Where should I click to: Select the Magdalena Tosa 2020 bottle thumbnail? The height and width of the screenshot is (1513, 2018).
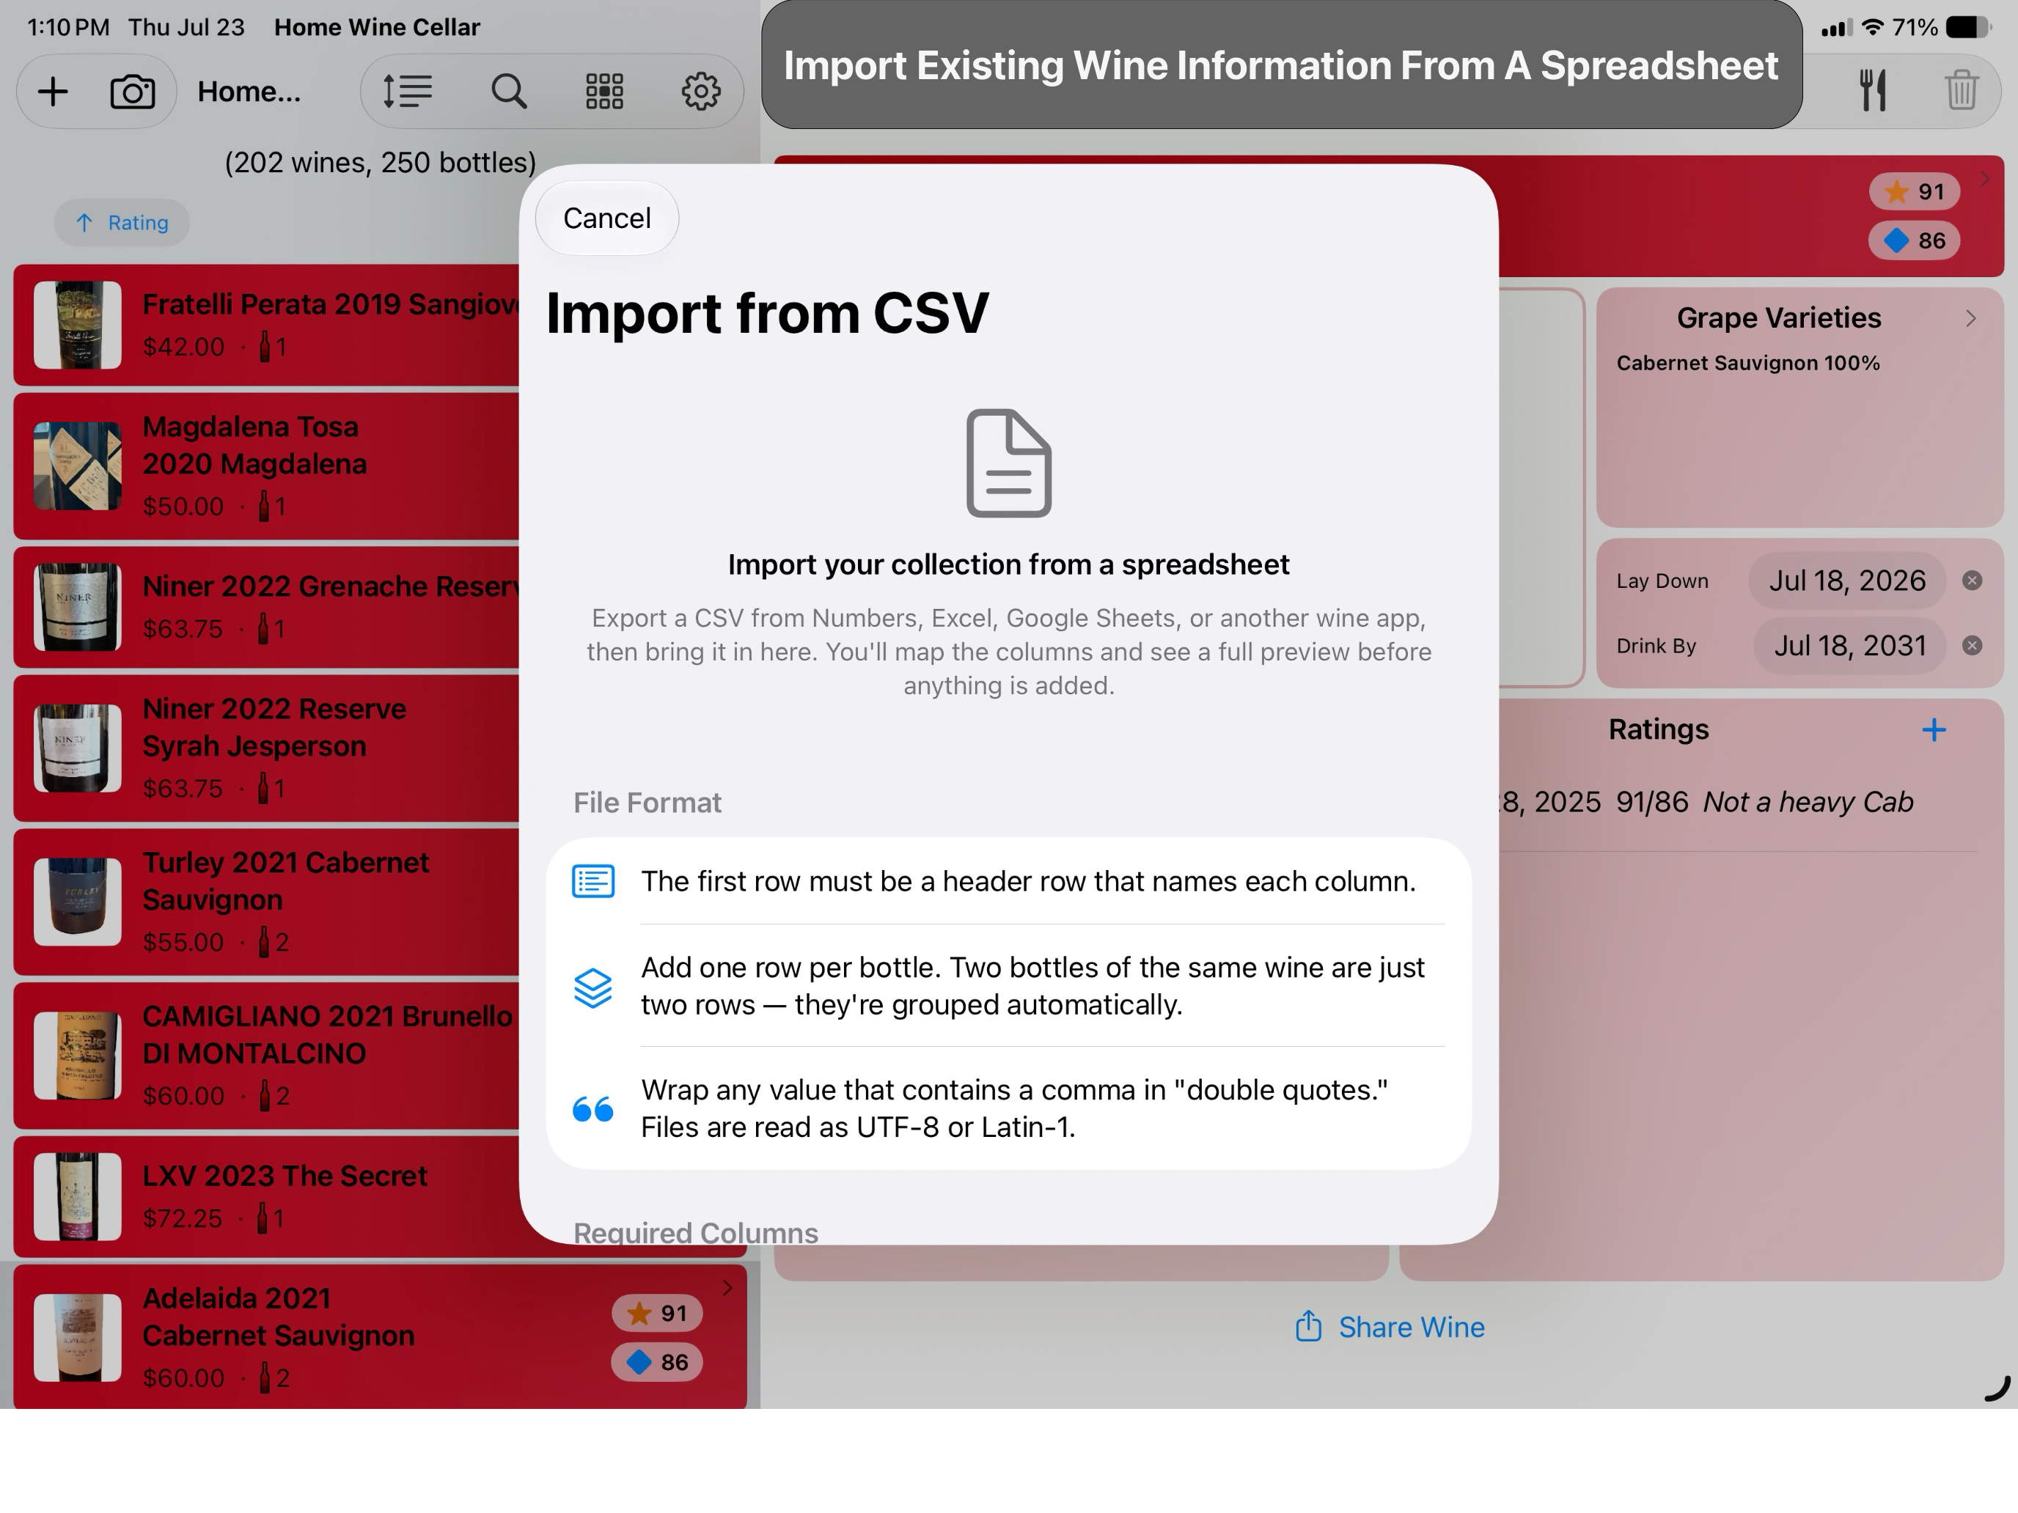pos(78,465)
